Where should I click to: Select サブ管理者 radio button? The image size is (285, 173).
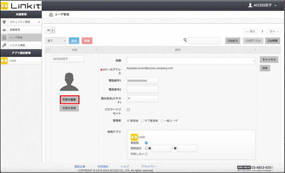pyautogui.click(x=142, y=121)
